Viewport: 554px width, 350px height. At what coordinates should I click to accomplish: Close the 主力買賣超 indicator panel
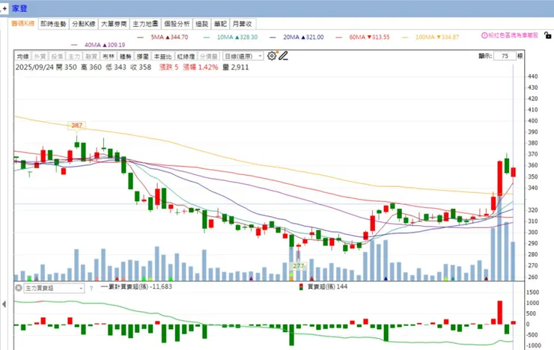coord(19,288)
